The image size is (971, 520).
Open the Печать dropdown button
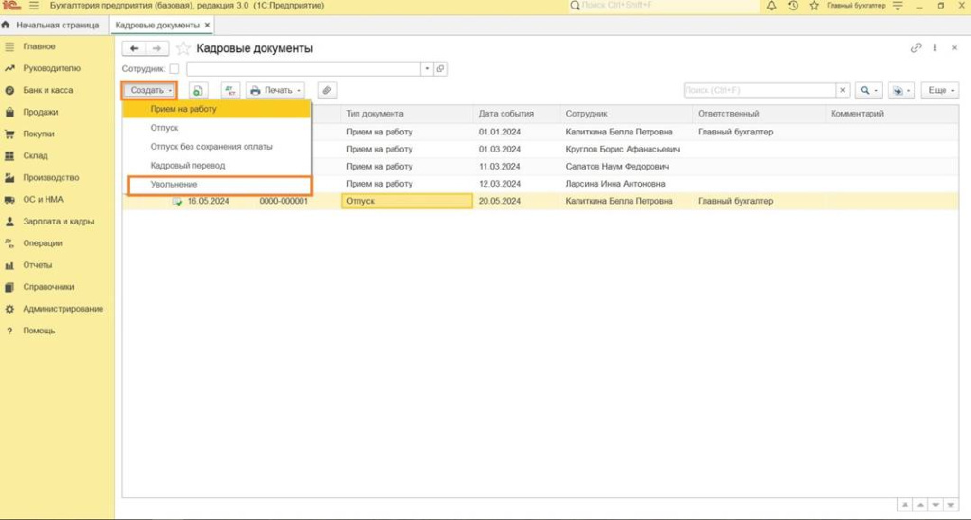tap(274, 90)
